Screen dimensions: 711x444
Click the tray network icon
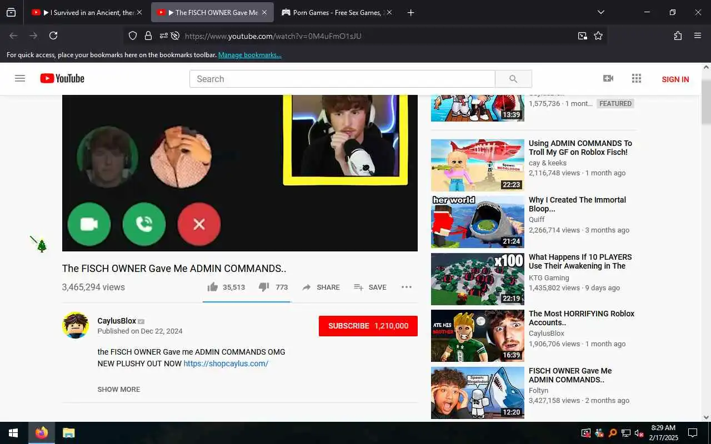(x=625, y=433)
